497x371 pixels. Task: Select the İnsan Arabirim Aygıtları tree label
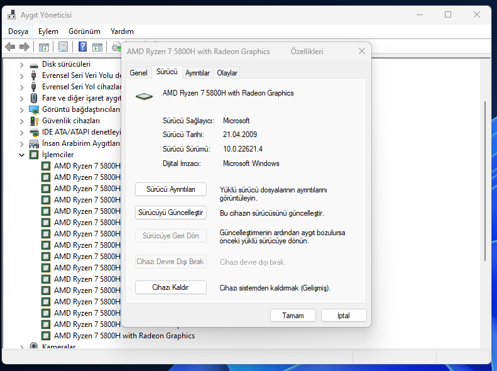(x=81, y=143)
